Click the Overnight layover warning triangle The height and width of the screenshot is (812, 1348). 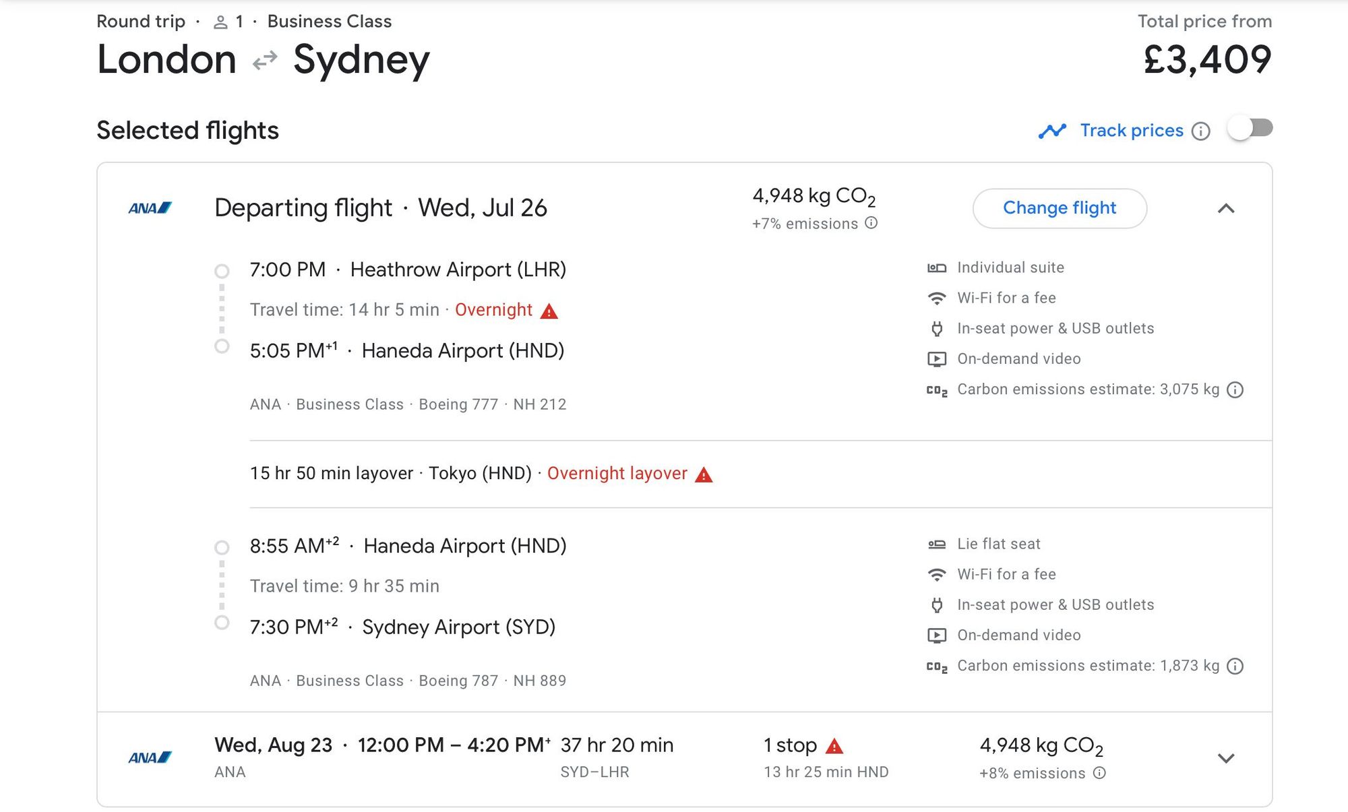[704, 474]
